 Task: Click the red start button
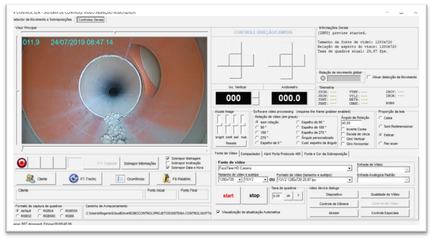228,195
